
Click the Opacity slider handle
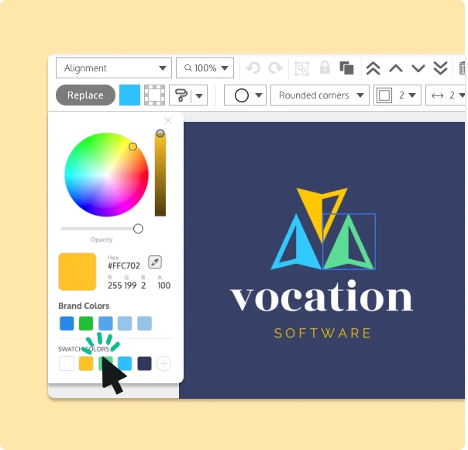138,229
